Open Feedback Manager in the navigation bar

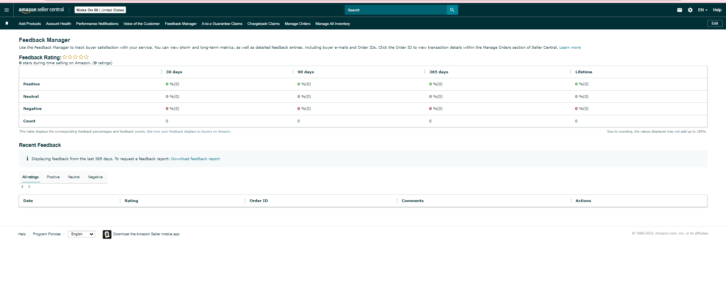(181, 24)
